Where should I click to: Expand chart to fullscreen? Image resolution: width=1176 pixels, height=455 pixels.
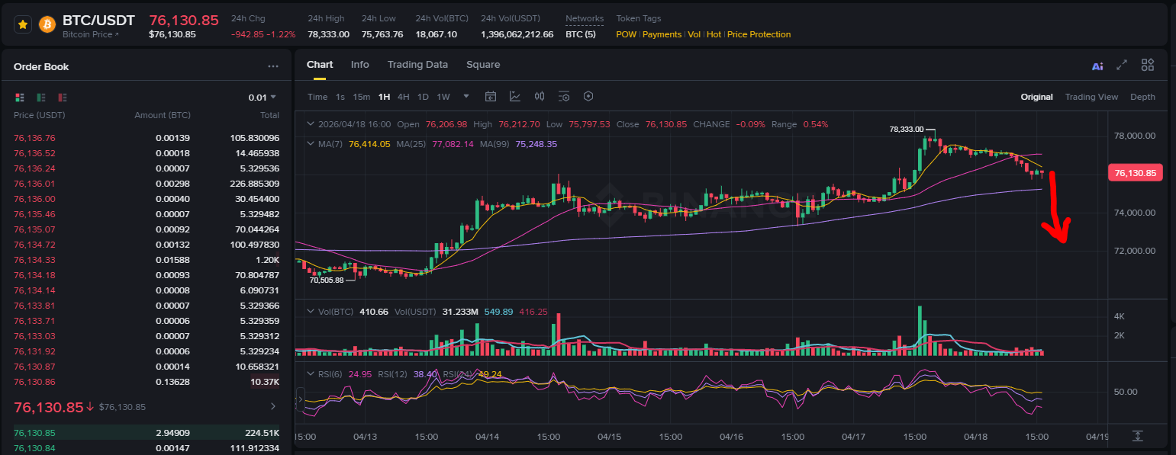click(1122, 66)
